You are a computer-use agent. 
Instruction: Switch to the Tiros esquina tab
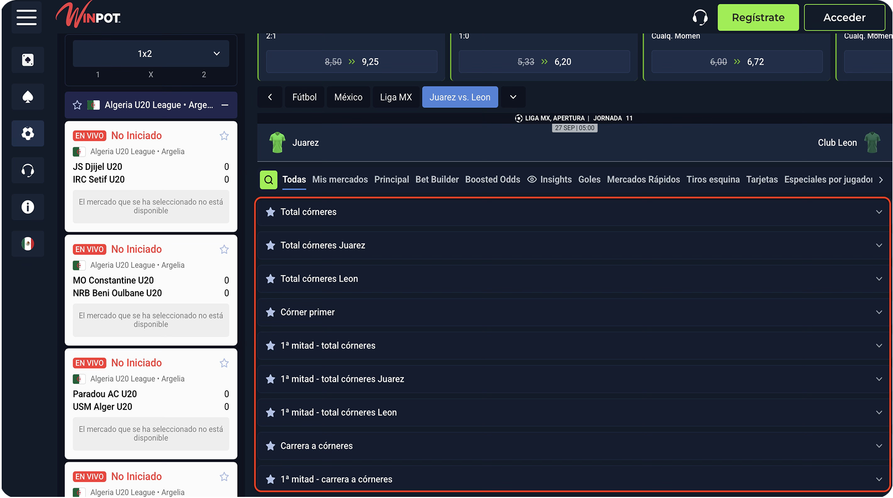(x=713, y=180)
